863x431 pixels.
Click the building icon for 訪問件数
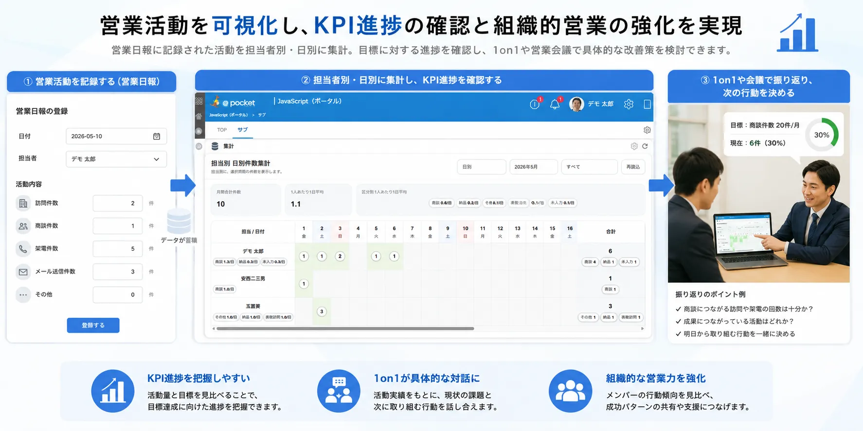23,203
